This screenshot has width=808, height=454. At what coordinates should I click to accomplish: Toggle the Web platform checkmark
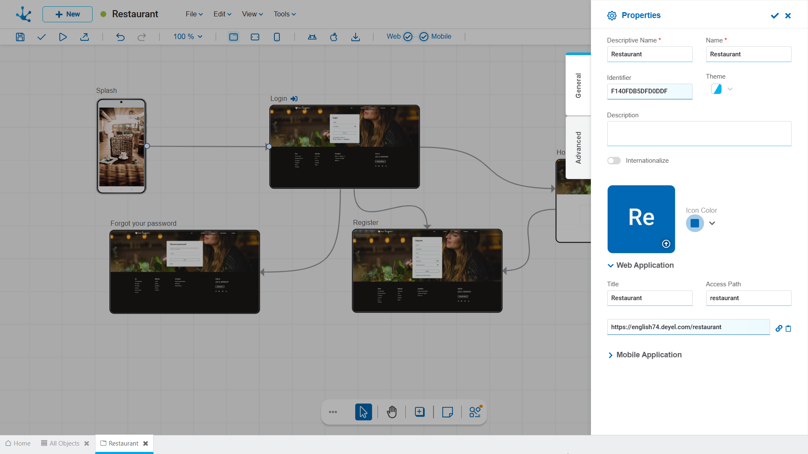408,37
